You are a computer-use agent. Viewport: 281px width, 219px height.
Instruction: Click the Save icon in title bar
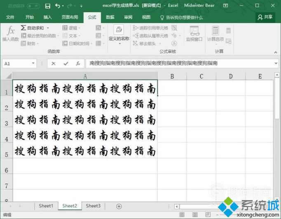click(47, 6)
